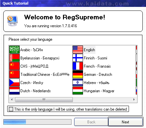146x128 pixels.
Task: Choose the Czech language label
Action: pyautogui.click(x=32, y=83)
